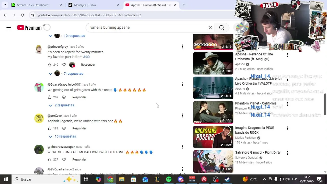Reply to TheBreezeDragon with Responder

pyautogui.click(x=79, y=160)
